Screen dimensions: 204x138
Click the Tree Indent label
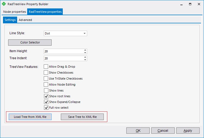[18, 58]
